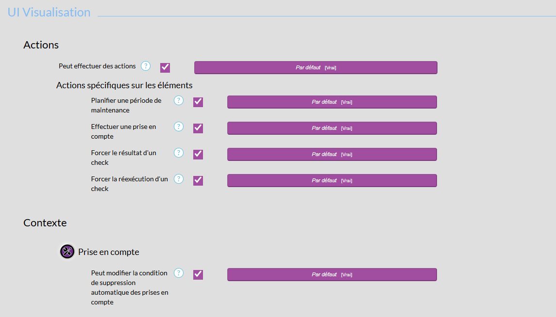
Task: Select 'Par défaut' bar for 'Forcer la réexécution d'un check'
Action: click(332, 181)
